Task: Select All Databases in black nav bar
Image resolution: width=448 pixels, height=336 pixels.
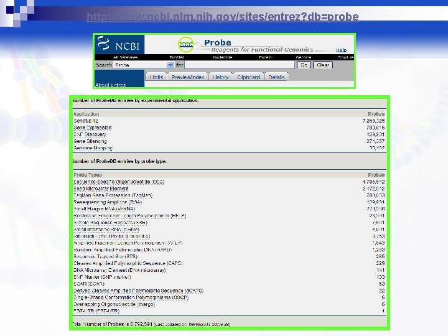Action: [126, 57]
